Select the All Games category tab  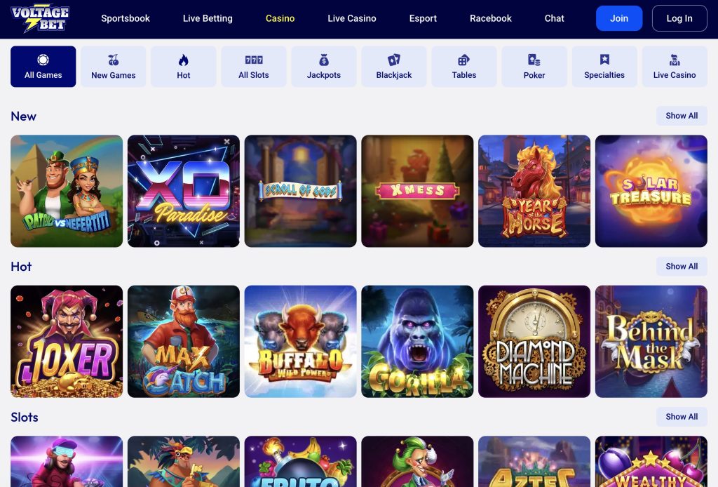(x=43, y=67)
